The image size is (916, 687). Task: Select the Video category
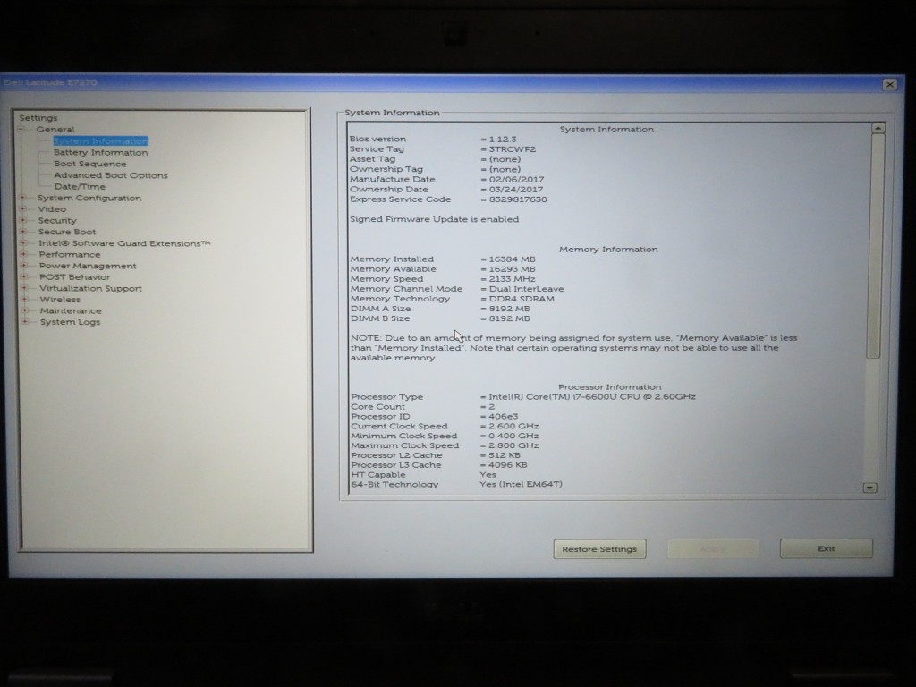52,209
